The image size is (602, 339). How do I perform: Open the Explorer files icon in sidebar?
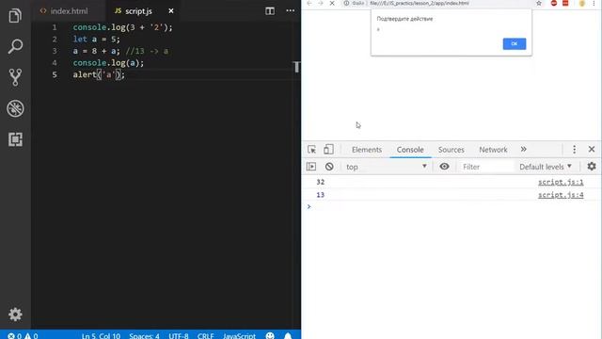[15, 16]
